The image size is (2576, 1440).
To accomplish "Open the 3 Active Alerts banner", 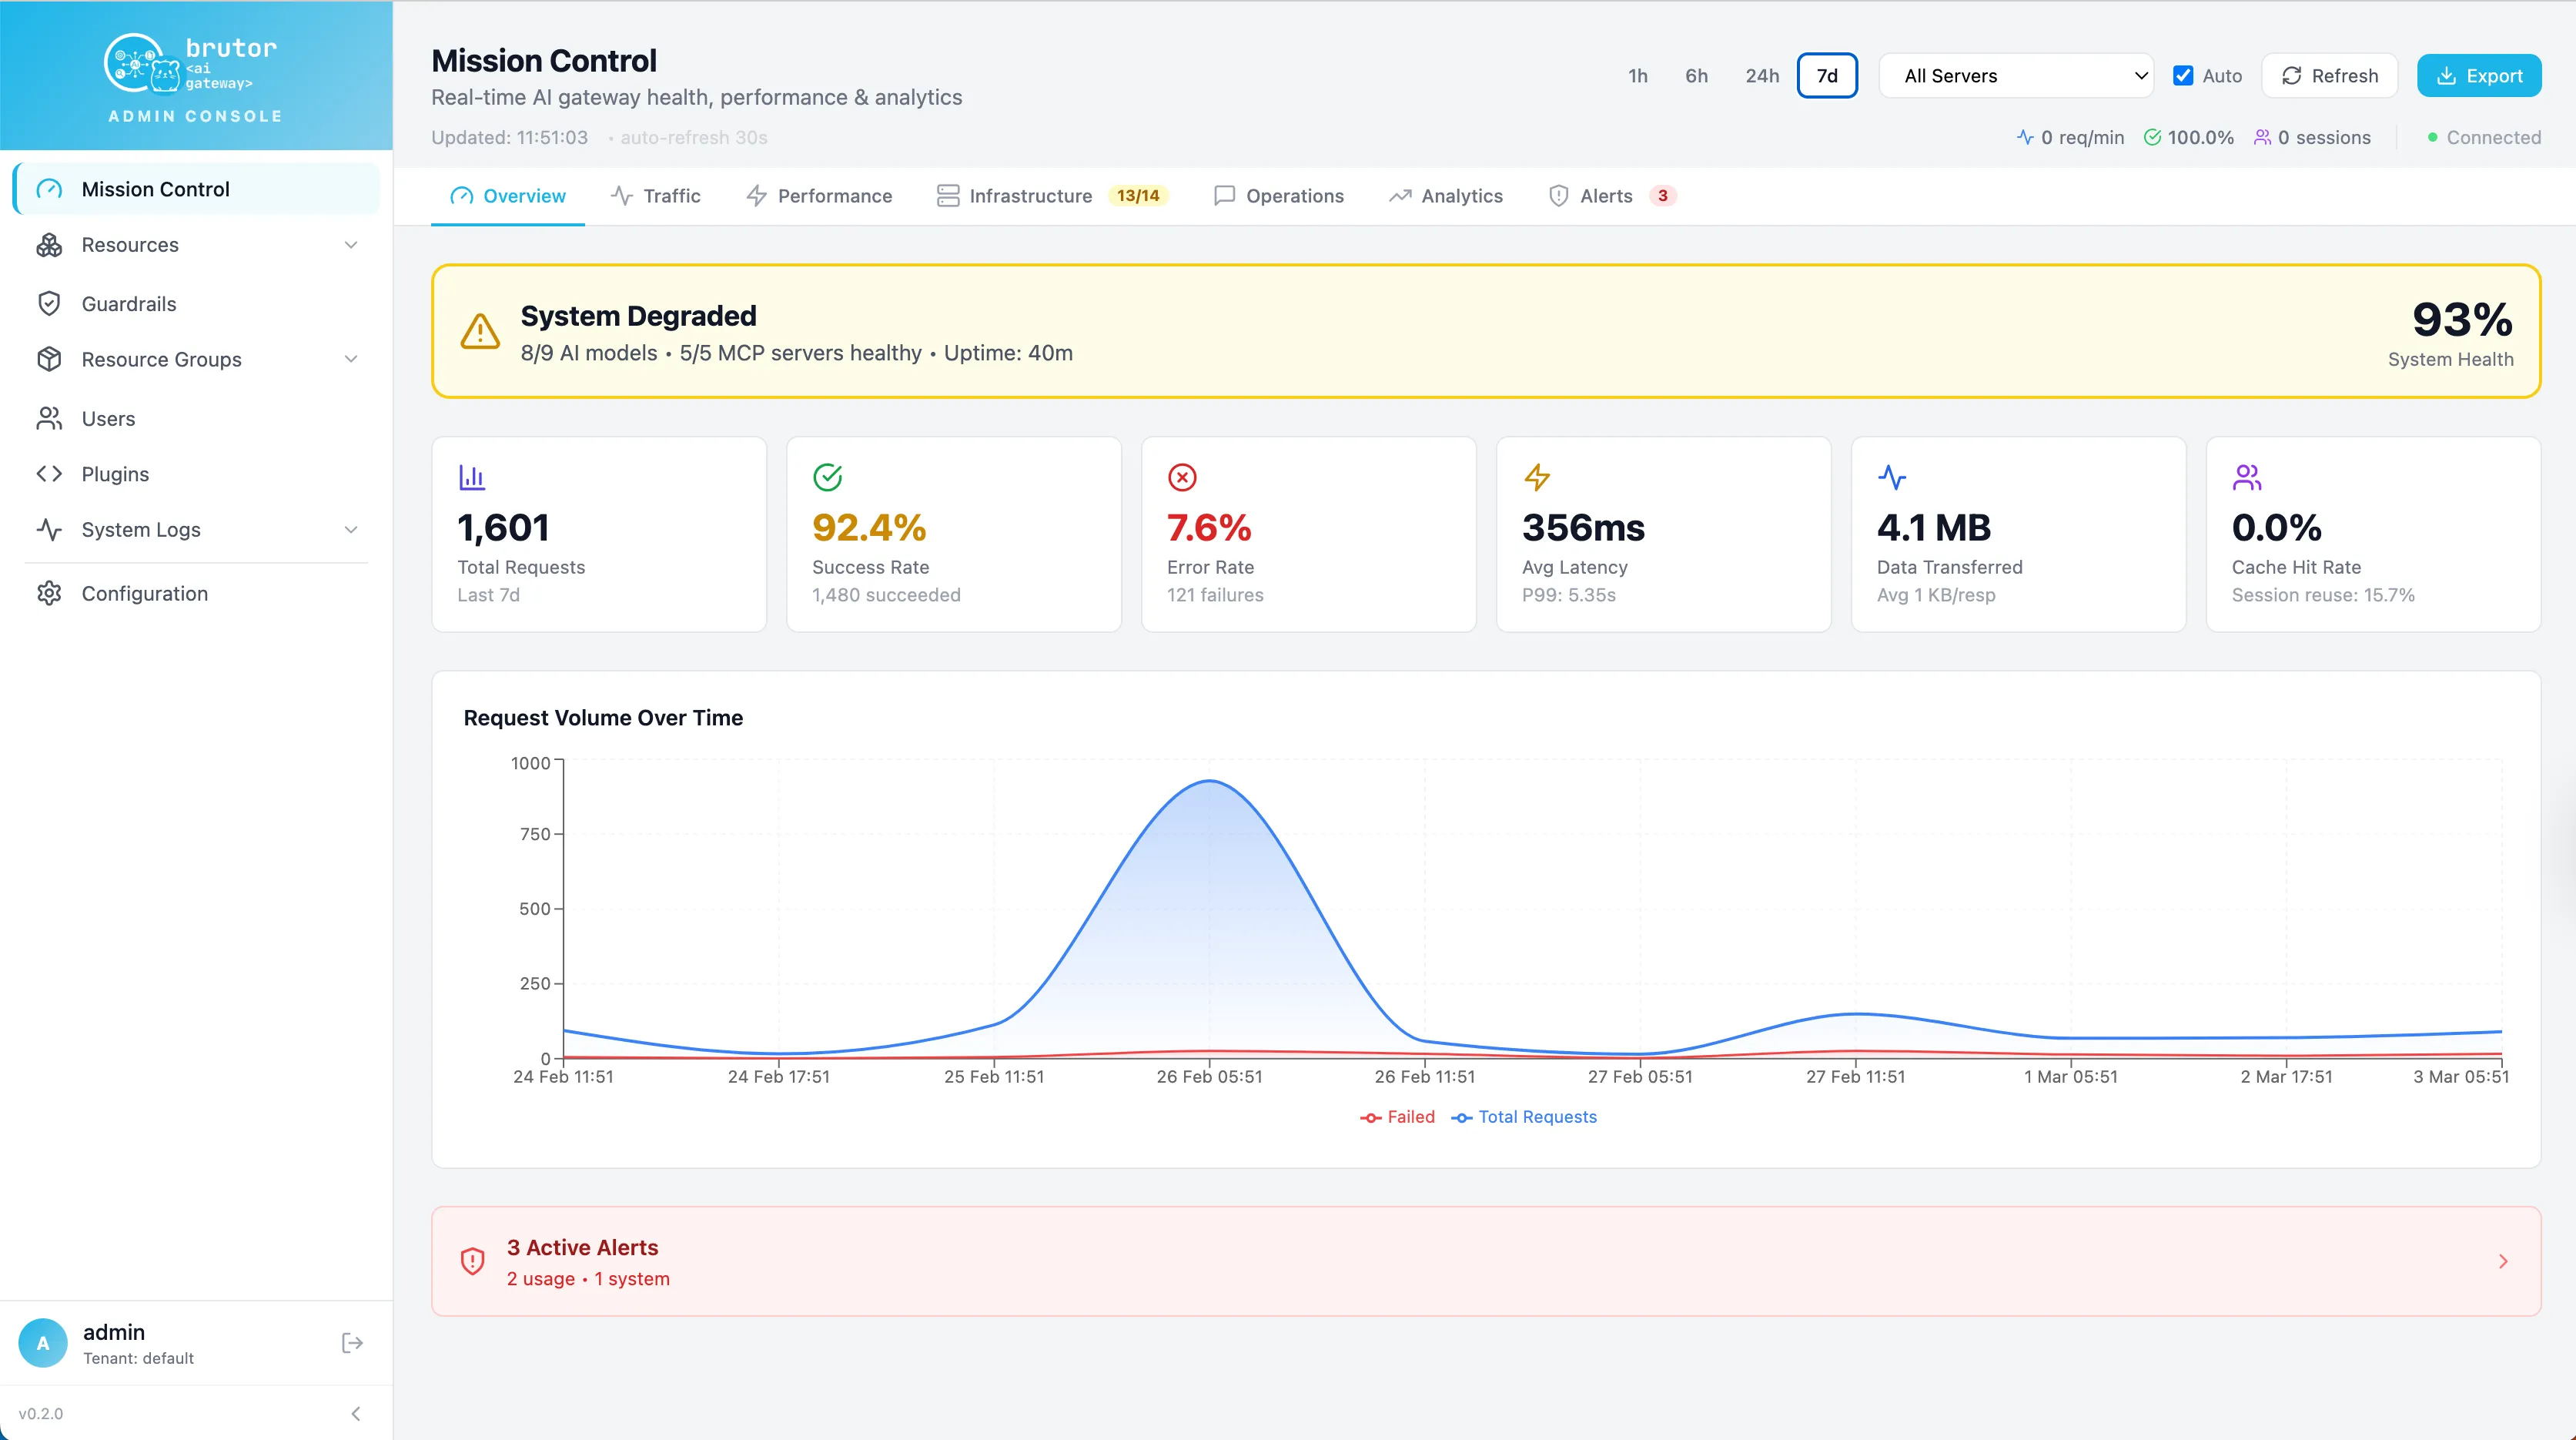I will coord(1485,1261).
